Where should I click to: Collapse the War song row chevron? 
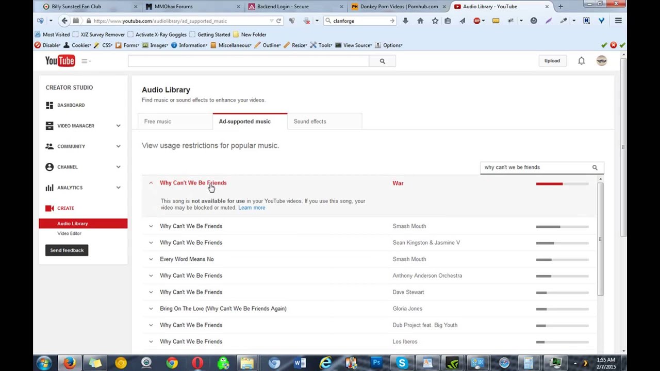pyautogui.click(x=151, y=183)
